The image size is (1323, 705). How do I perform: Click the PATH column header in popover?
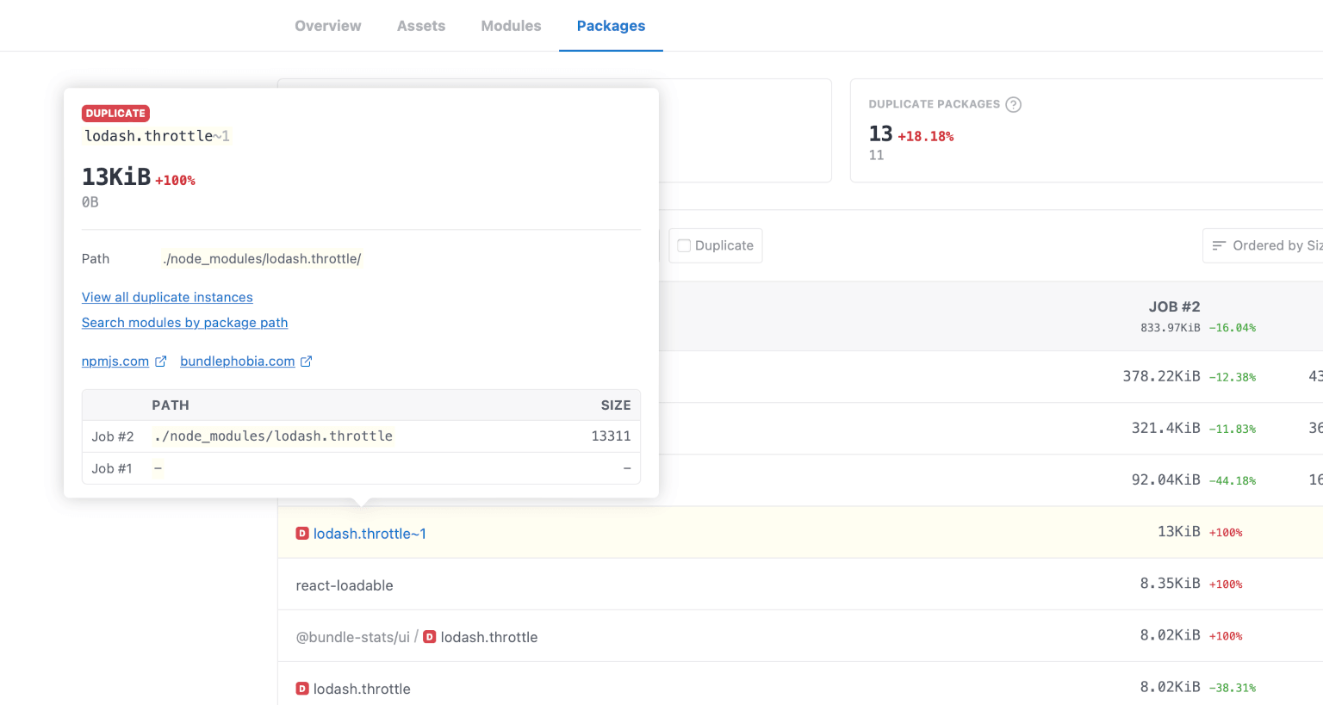(x=171, y=405)
